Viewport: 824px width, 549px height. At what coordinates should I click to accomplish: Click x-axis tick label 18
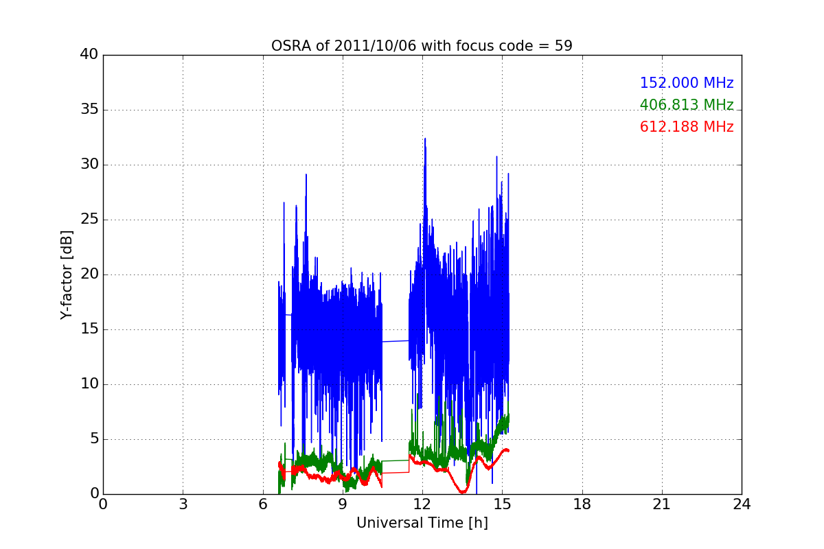click(x=582, y=504)
